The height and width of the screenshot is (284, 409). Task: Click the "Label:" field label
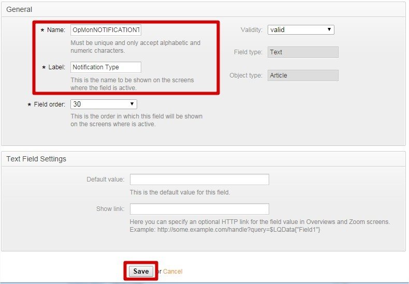pyautogui.click(x=56, y=67)
